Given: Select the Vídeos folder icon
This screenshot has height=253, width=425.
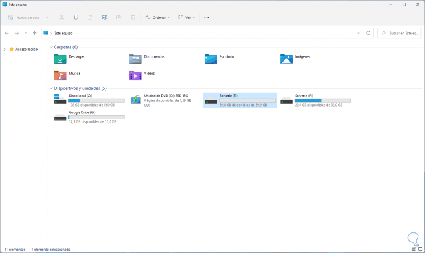Looking at the screenshot, I should click(136, 75).
